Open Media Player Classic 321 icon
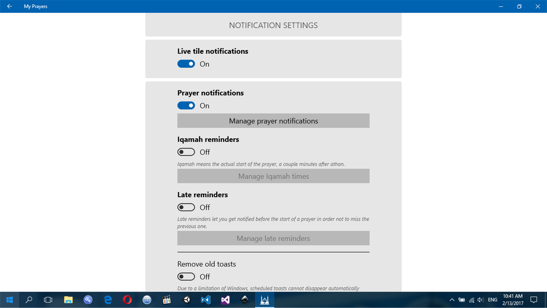 pos(167,300)
